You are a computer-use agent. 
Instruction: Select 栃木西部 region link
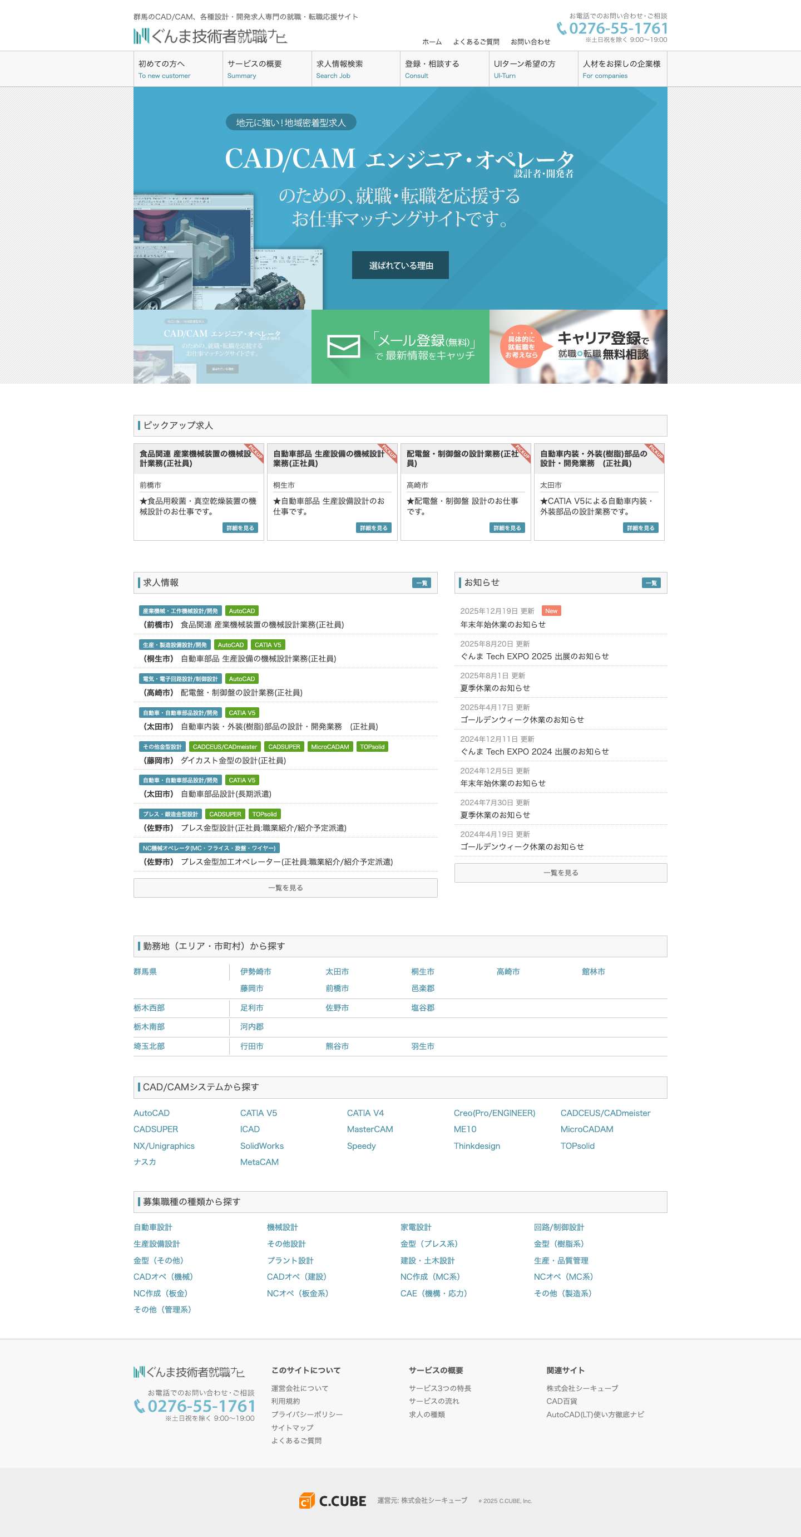pyautogui.click(x=149, y=1008)
